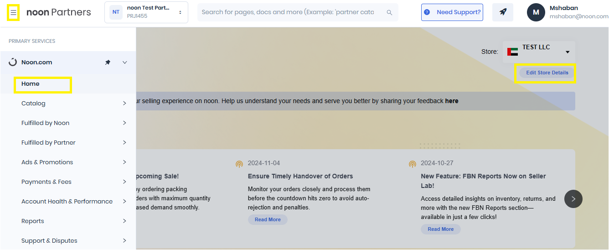Click broadcast icon beside 2024-11-04
The height and width of the screenshot is (250, 609).
[239, 164]
